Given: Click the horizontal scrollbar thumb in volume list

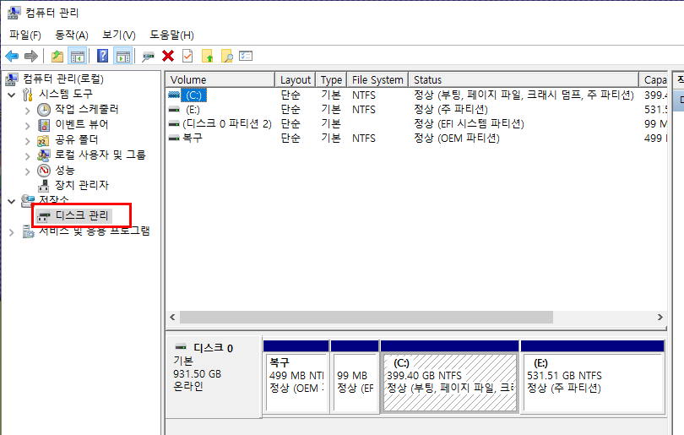Looking at the screenshot, I should [x=366, y=318].
